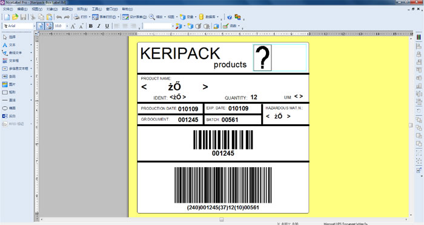Open help with the blue question icon
Viewport: 424px width, 225px height.
[230, 17]
